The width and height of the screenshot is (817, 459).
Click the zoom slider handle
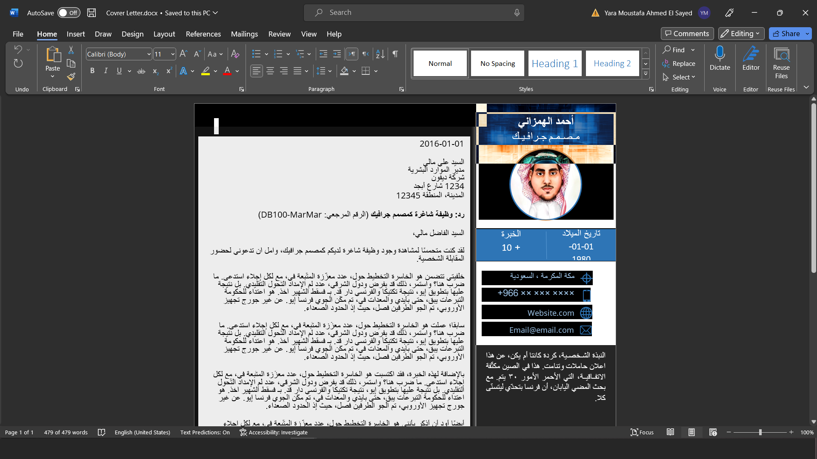point(760,432)
